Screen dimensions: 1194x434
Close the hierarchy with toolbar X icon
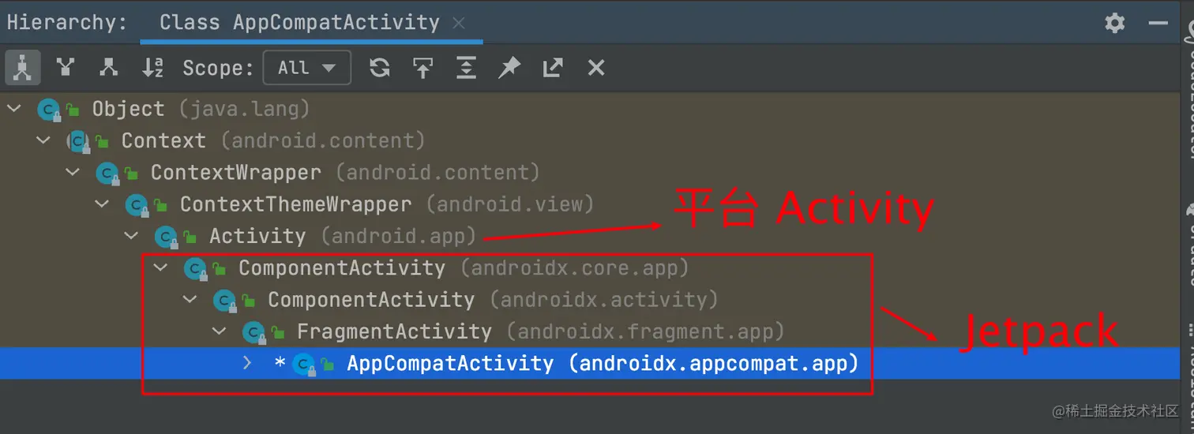click(596, 68)
